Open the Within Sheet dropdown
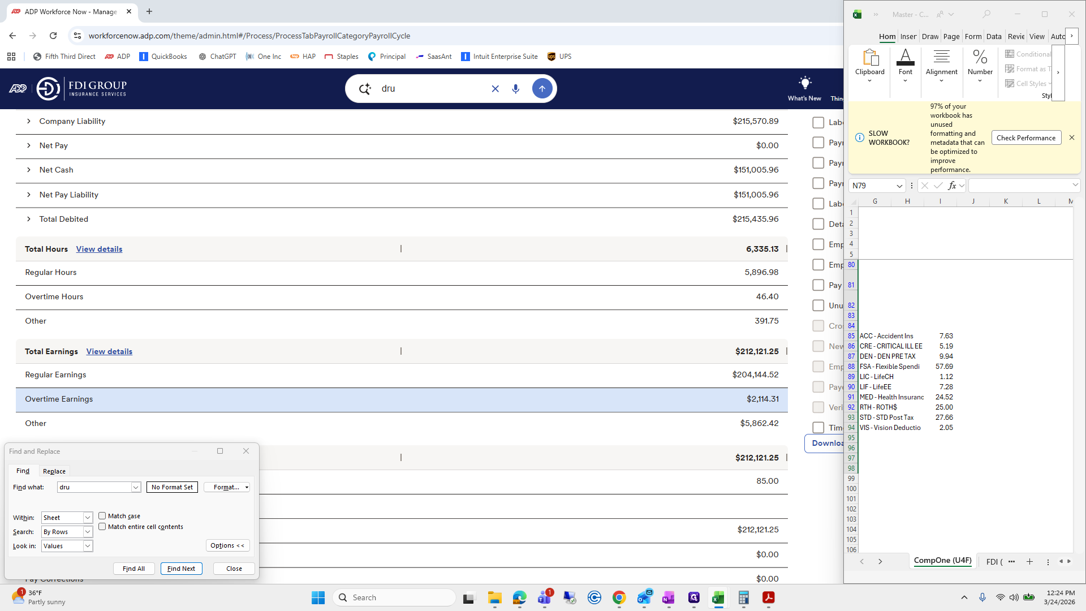Image resolution: width=1086 pixels, height=611 pixels. pyautogui.click(x=88, y=518)
